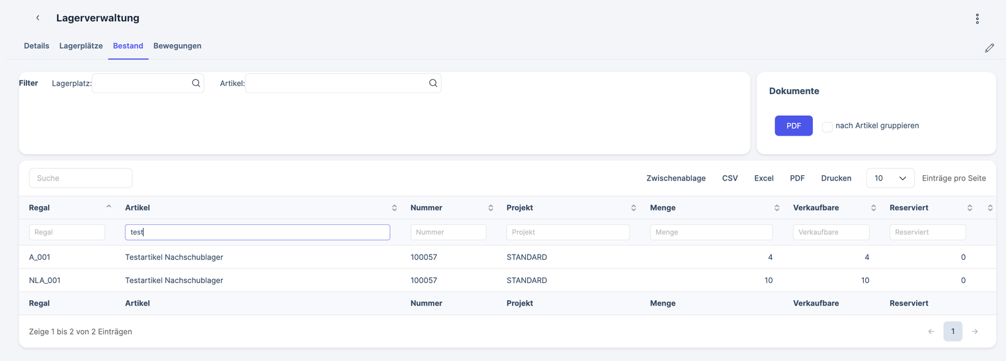Open the three-dot options menu
The image size is (1006, 361).
point(977,19)
